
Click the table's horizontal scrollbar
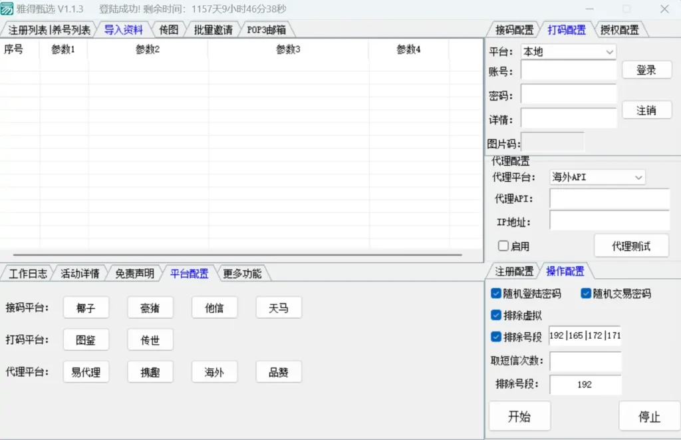click(x=237, y=255)
